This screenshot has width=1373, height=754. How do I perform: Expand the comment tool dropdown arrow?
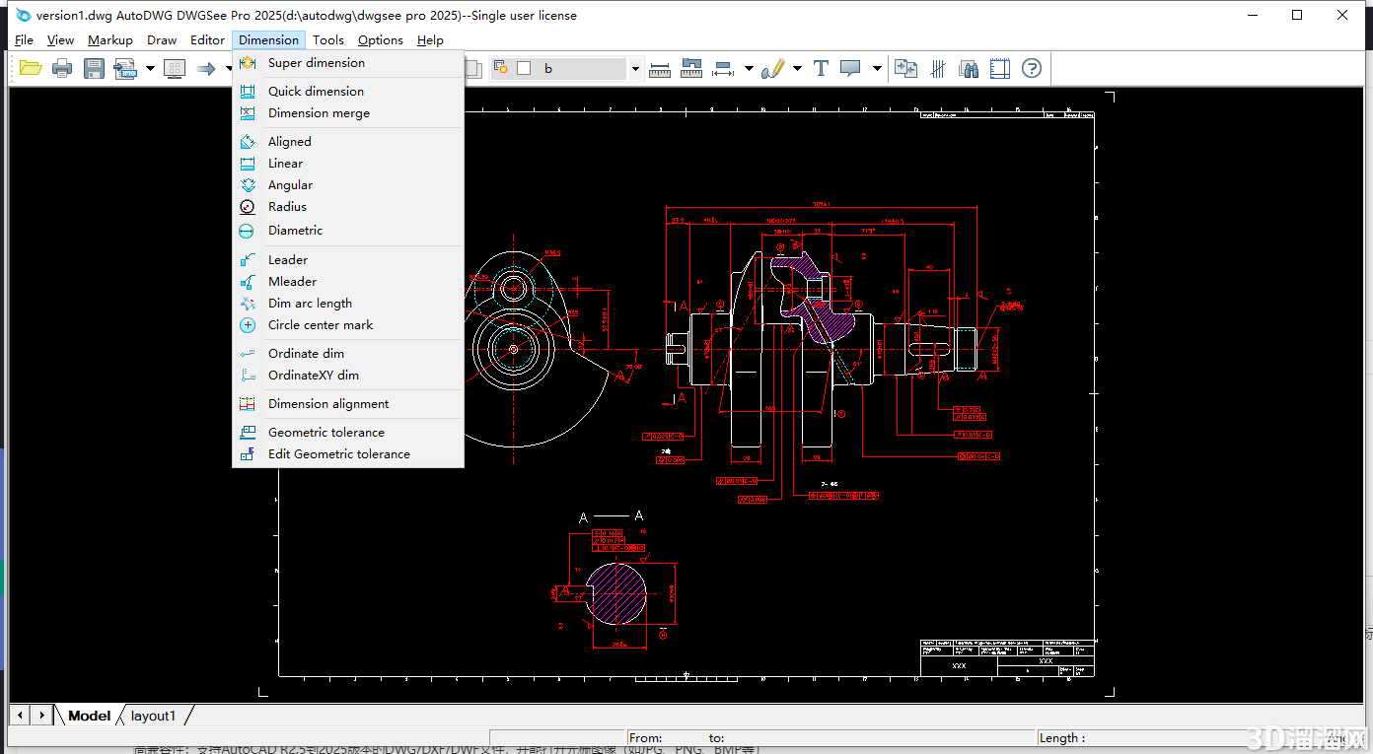coord(877,68)
